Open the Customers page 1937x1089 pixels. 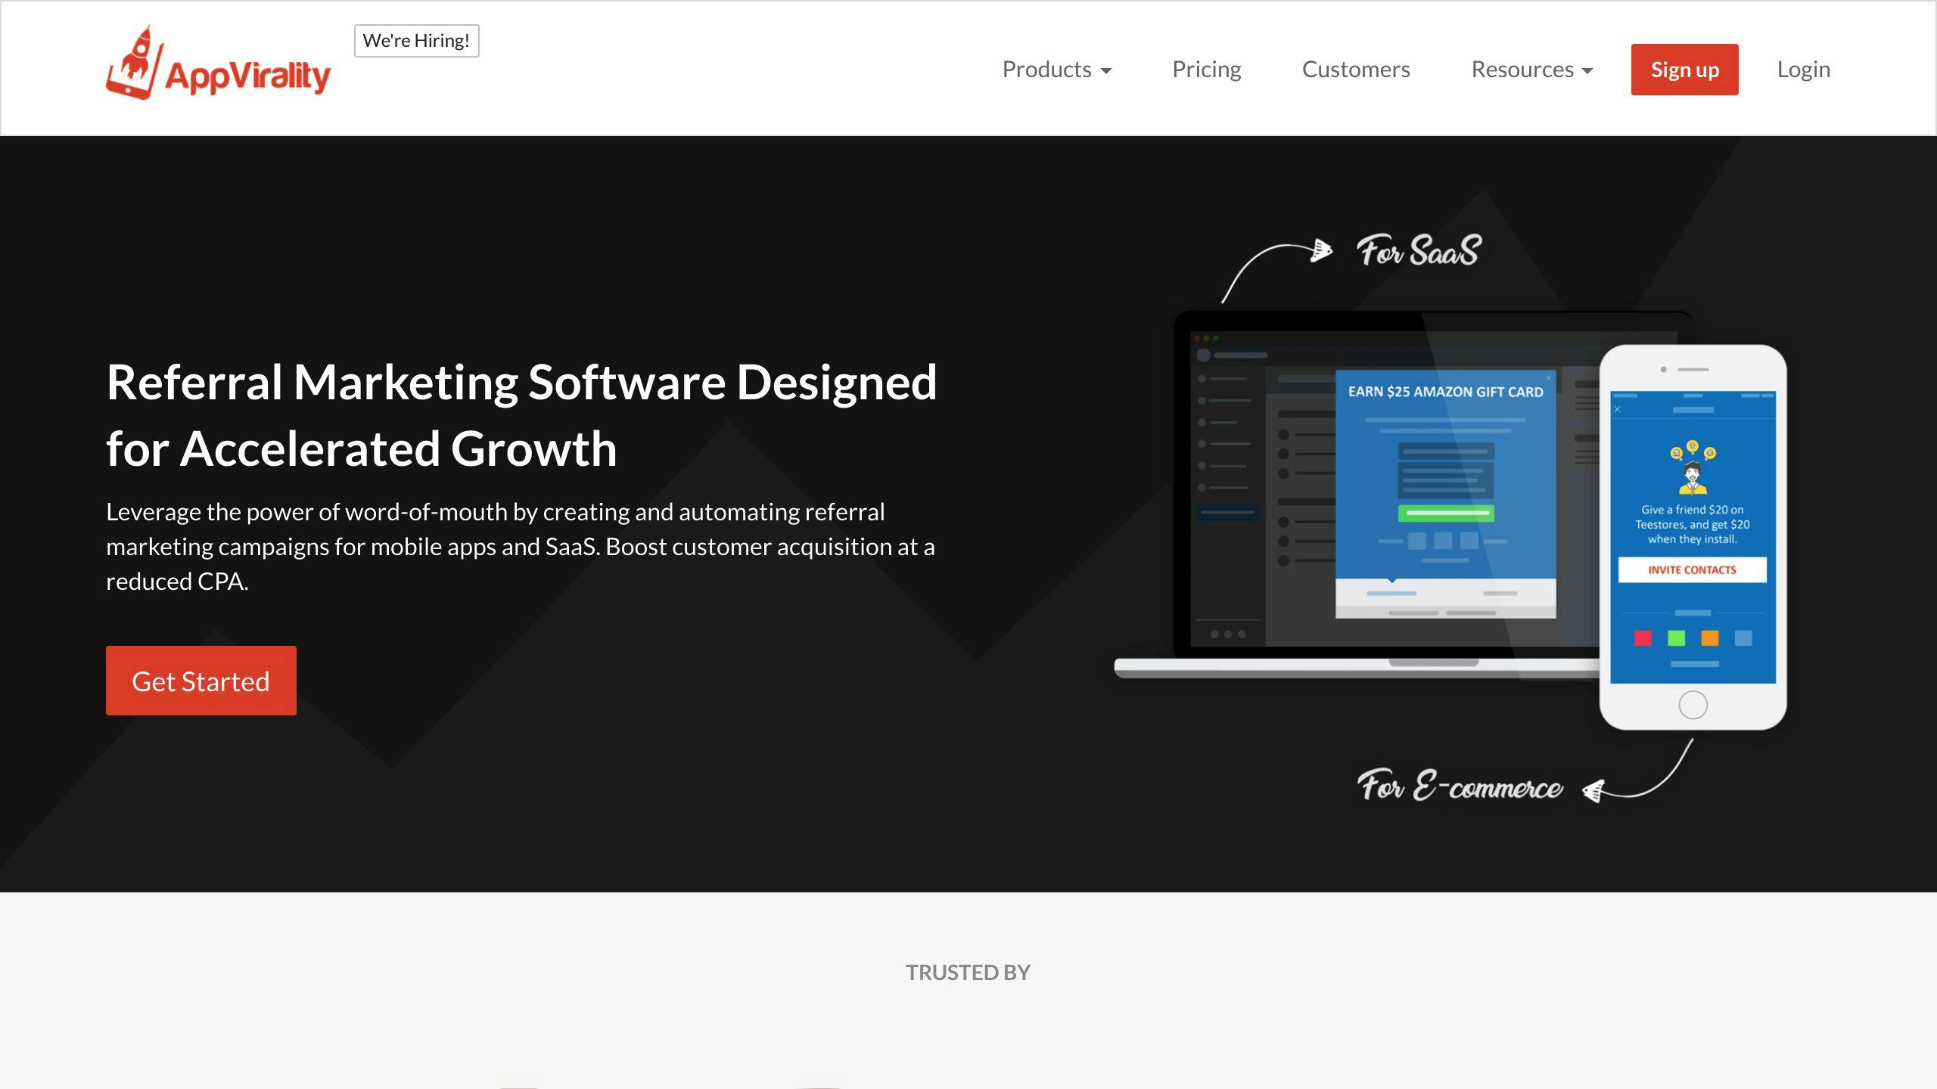click(x=1356, y=68)
